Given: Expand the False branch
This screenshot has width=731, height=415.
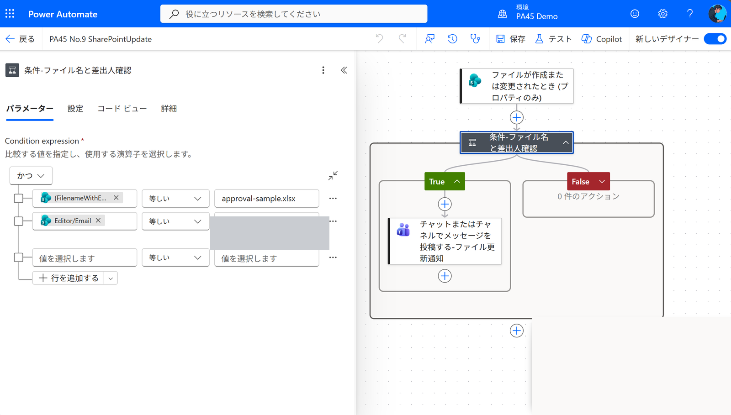Looking at the screenshot, I should pos(602,181).
